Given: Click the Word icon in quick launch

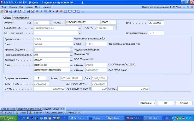Looking at the screenshot, I should [x=45, y=118].
